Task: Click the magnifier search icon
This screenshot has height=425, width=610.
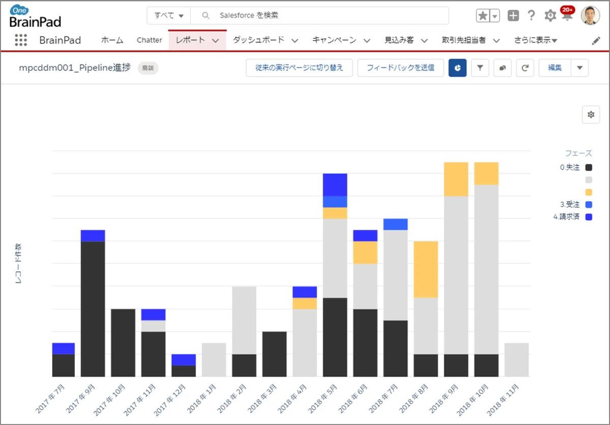Action: point(206,16)
